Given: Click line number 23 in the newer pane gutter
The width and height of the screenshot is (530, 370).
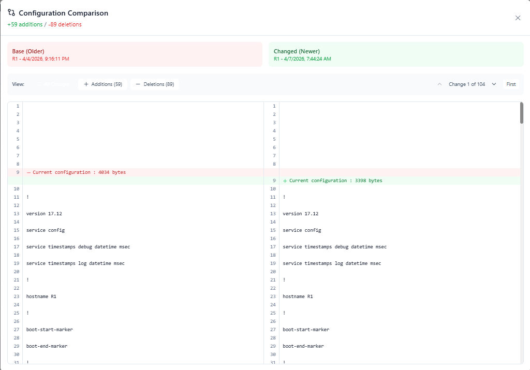Looking at the screenshot, I should click(x=273, y=297).
